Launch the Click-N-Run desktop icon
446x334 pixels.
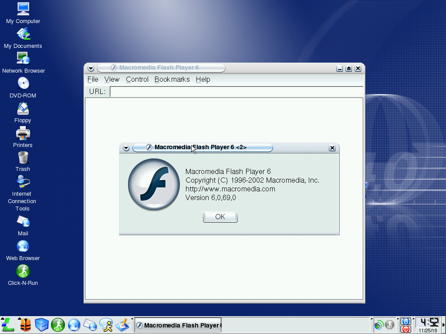(23, 275)
